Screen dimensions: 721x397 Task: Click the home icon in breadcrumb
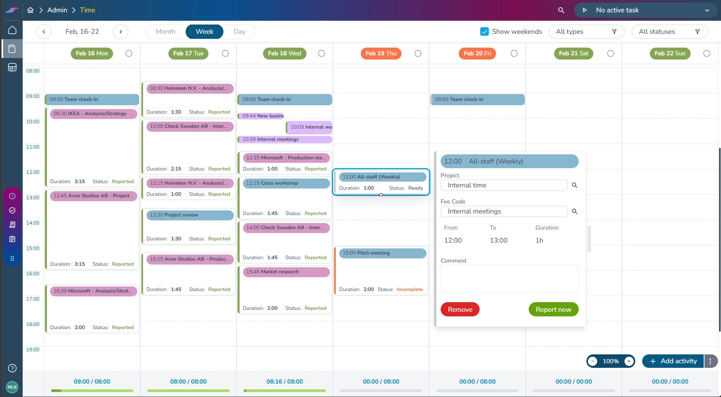[x=30, y=10]
